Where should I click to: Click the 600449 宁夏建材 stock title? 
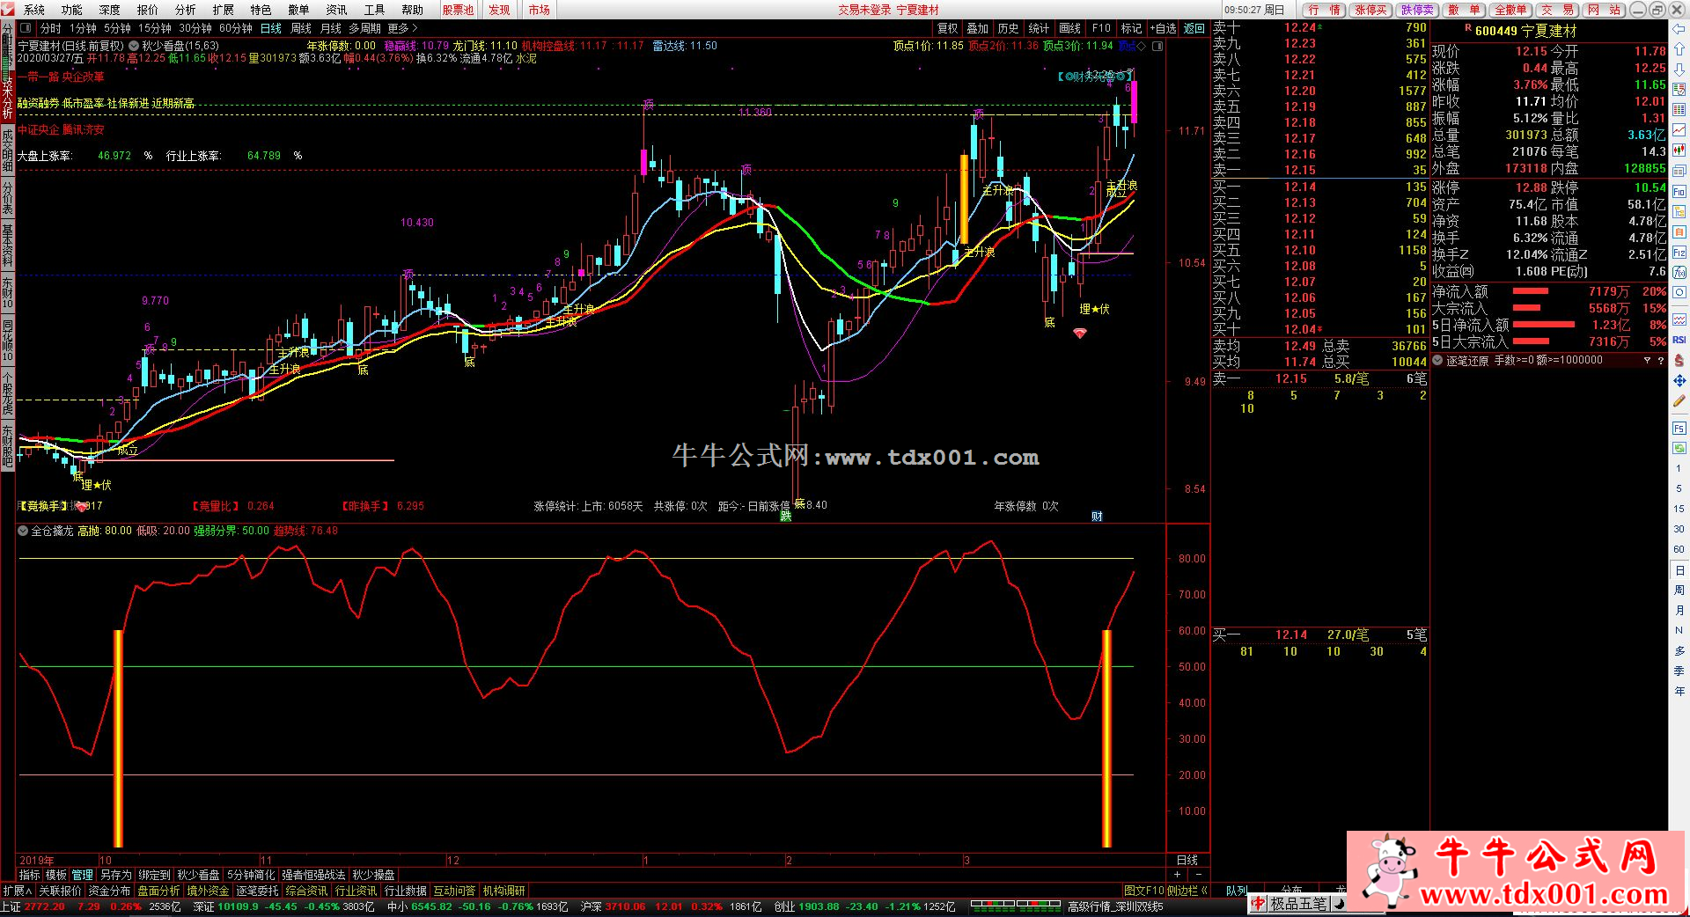coord(1526,31)
